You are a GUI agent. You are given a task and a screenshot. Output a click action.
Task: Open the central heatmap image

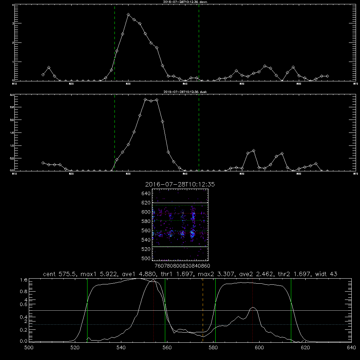click(180, 225)
